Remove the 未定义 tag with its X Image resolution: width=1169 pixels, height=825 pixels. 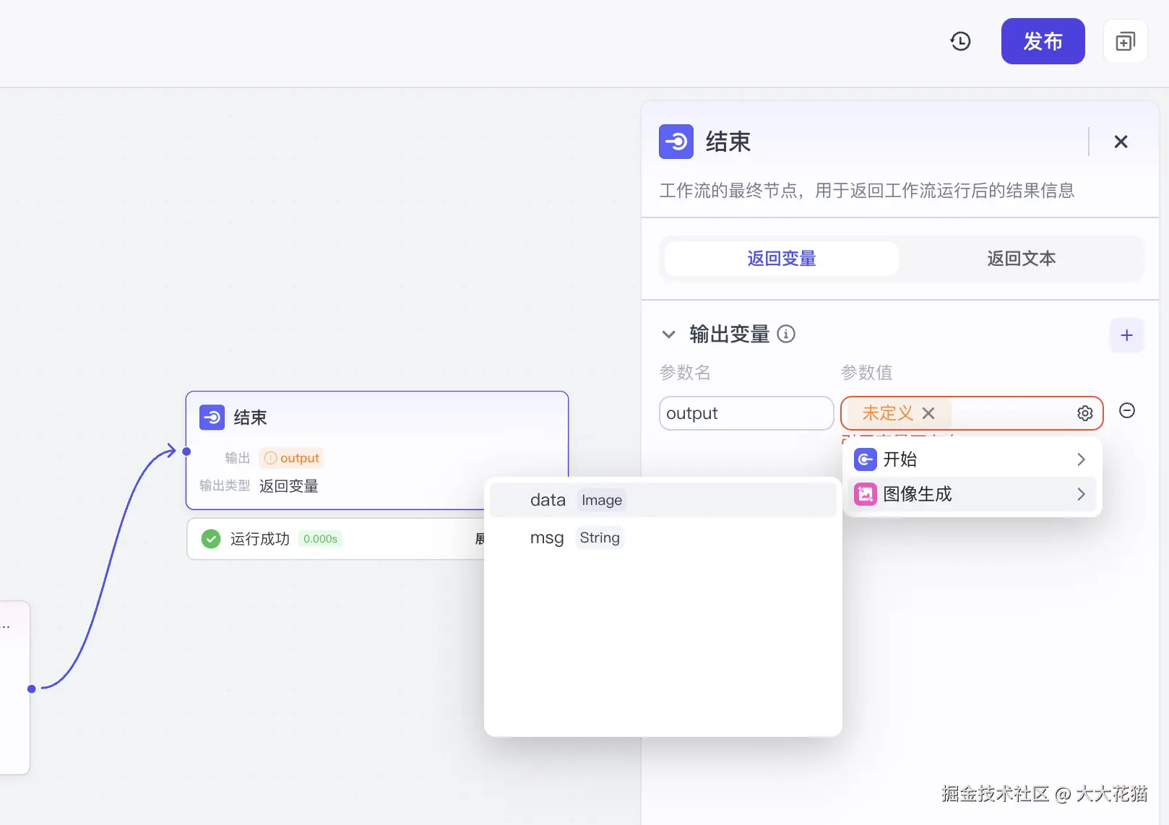tap(928, 413)
